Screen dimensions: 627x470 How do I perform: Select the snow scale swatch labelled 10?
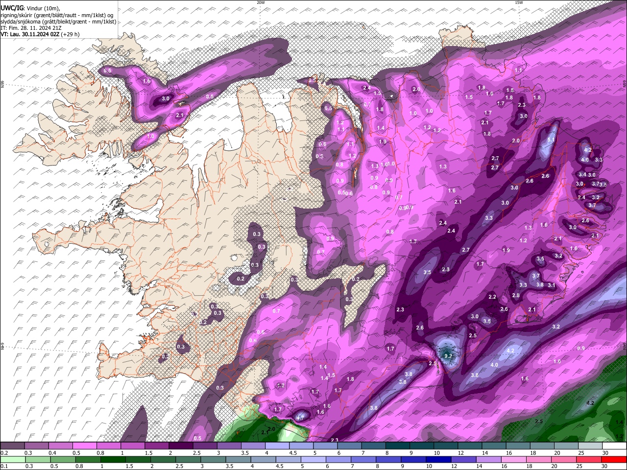(x=446, y=446)
